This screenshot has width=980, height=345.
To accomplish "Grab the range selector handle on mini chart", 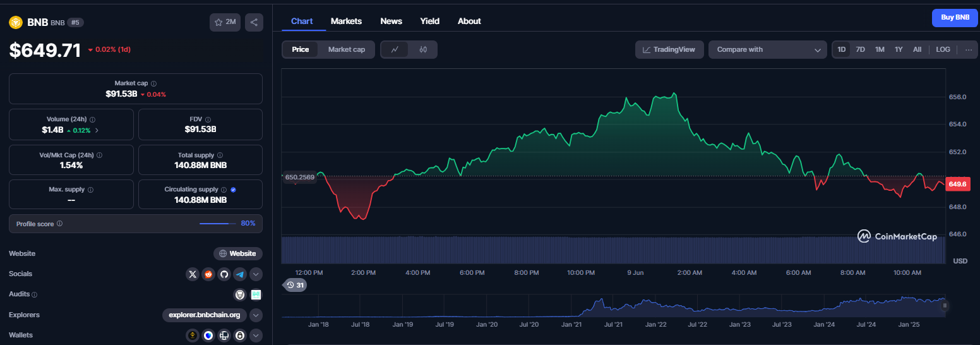I will [x=945, y=306].
